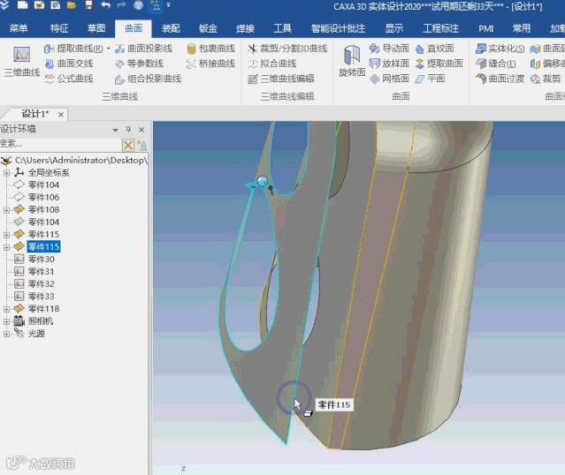Viewport: 565px width, 475px height.
Task: Expand the 零件108 tree node
Action: point(6,210)
